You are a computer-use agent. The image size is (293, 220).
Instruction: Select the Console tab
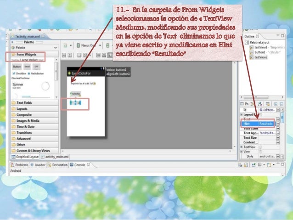coord(80,165)
